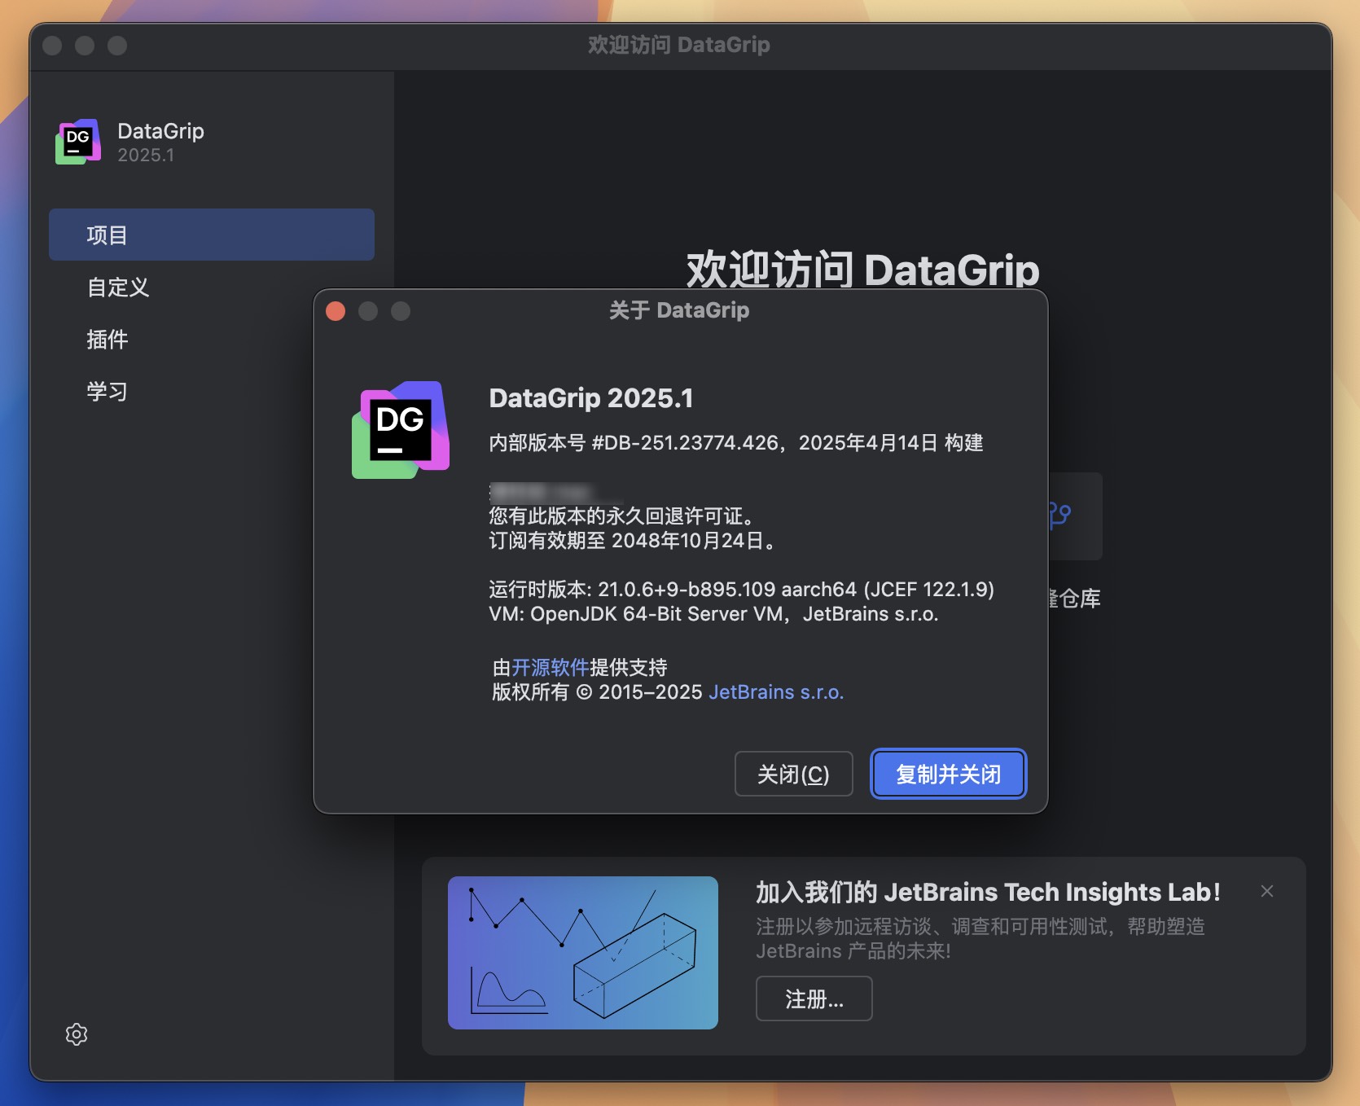Click the 复制并关闭 button
Screen dimensions: 1360x1106
[949, 774]
